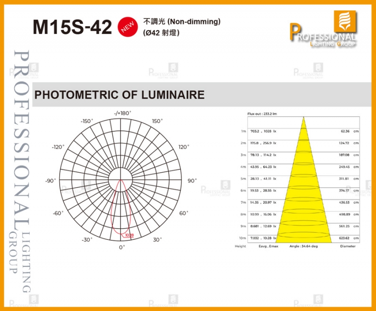Click the red NEW badge
376x311 pixels.
pos(128,27)
